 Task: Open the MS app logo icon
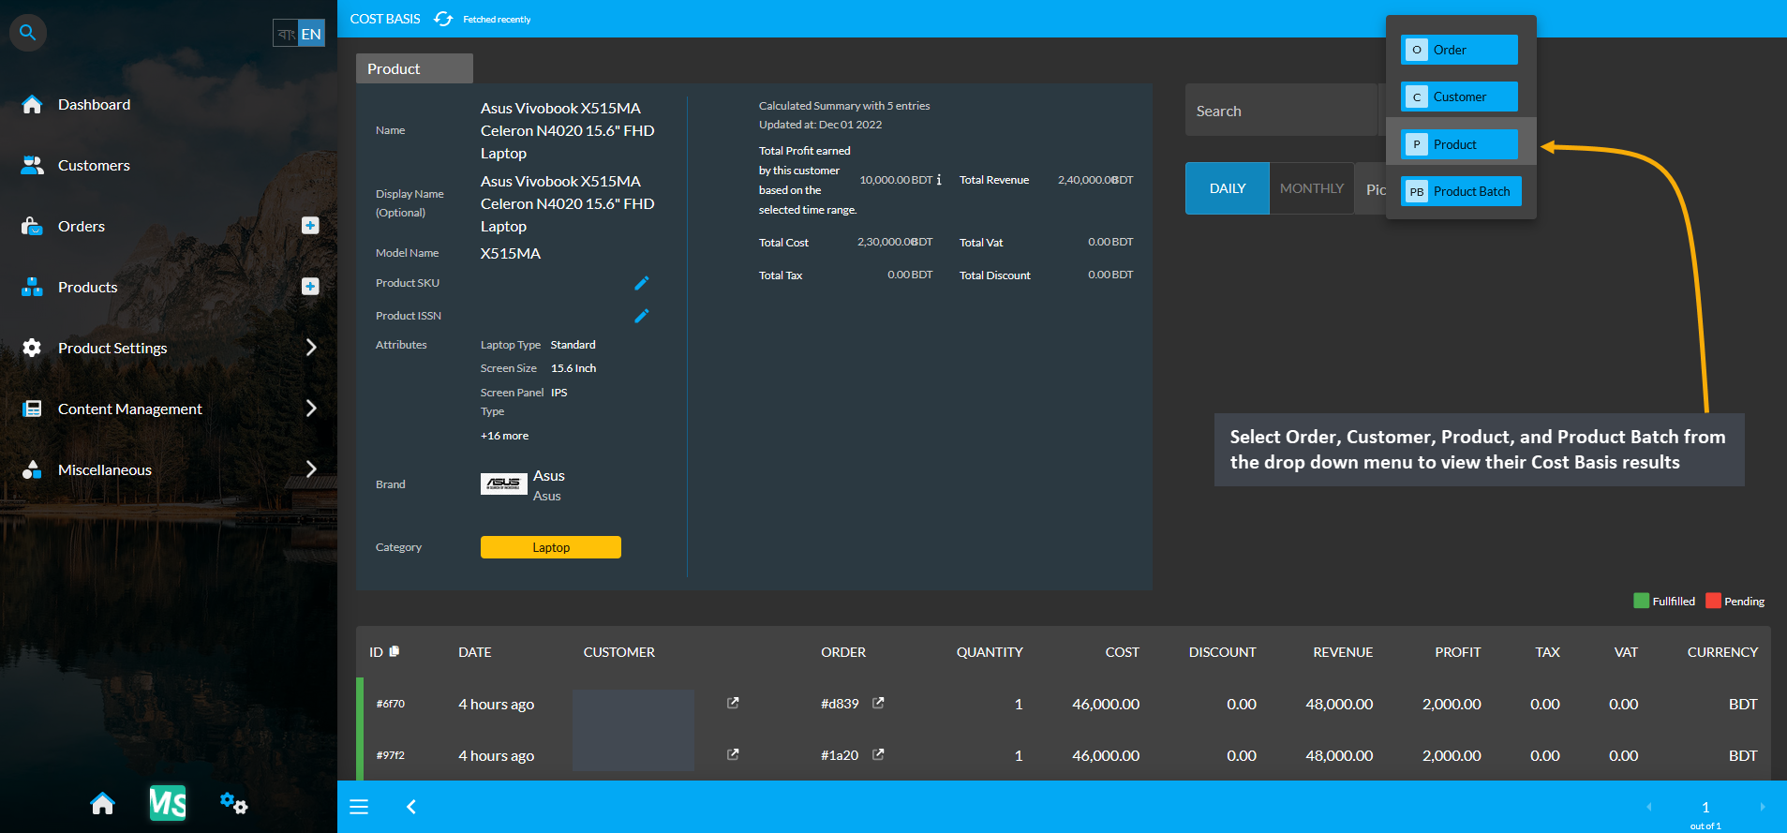coord(168,803)
